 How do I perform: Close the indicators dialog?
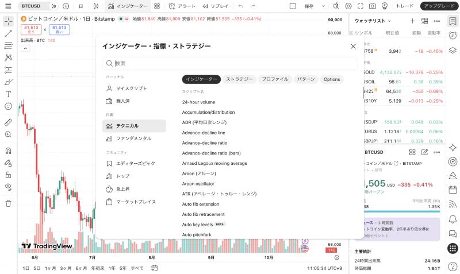[353, 47]
